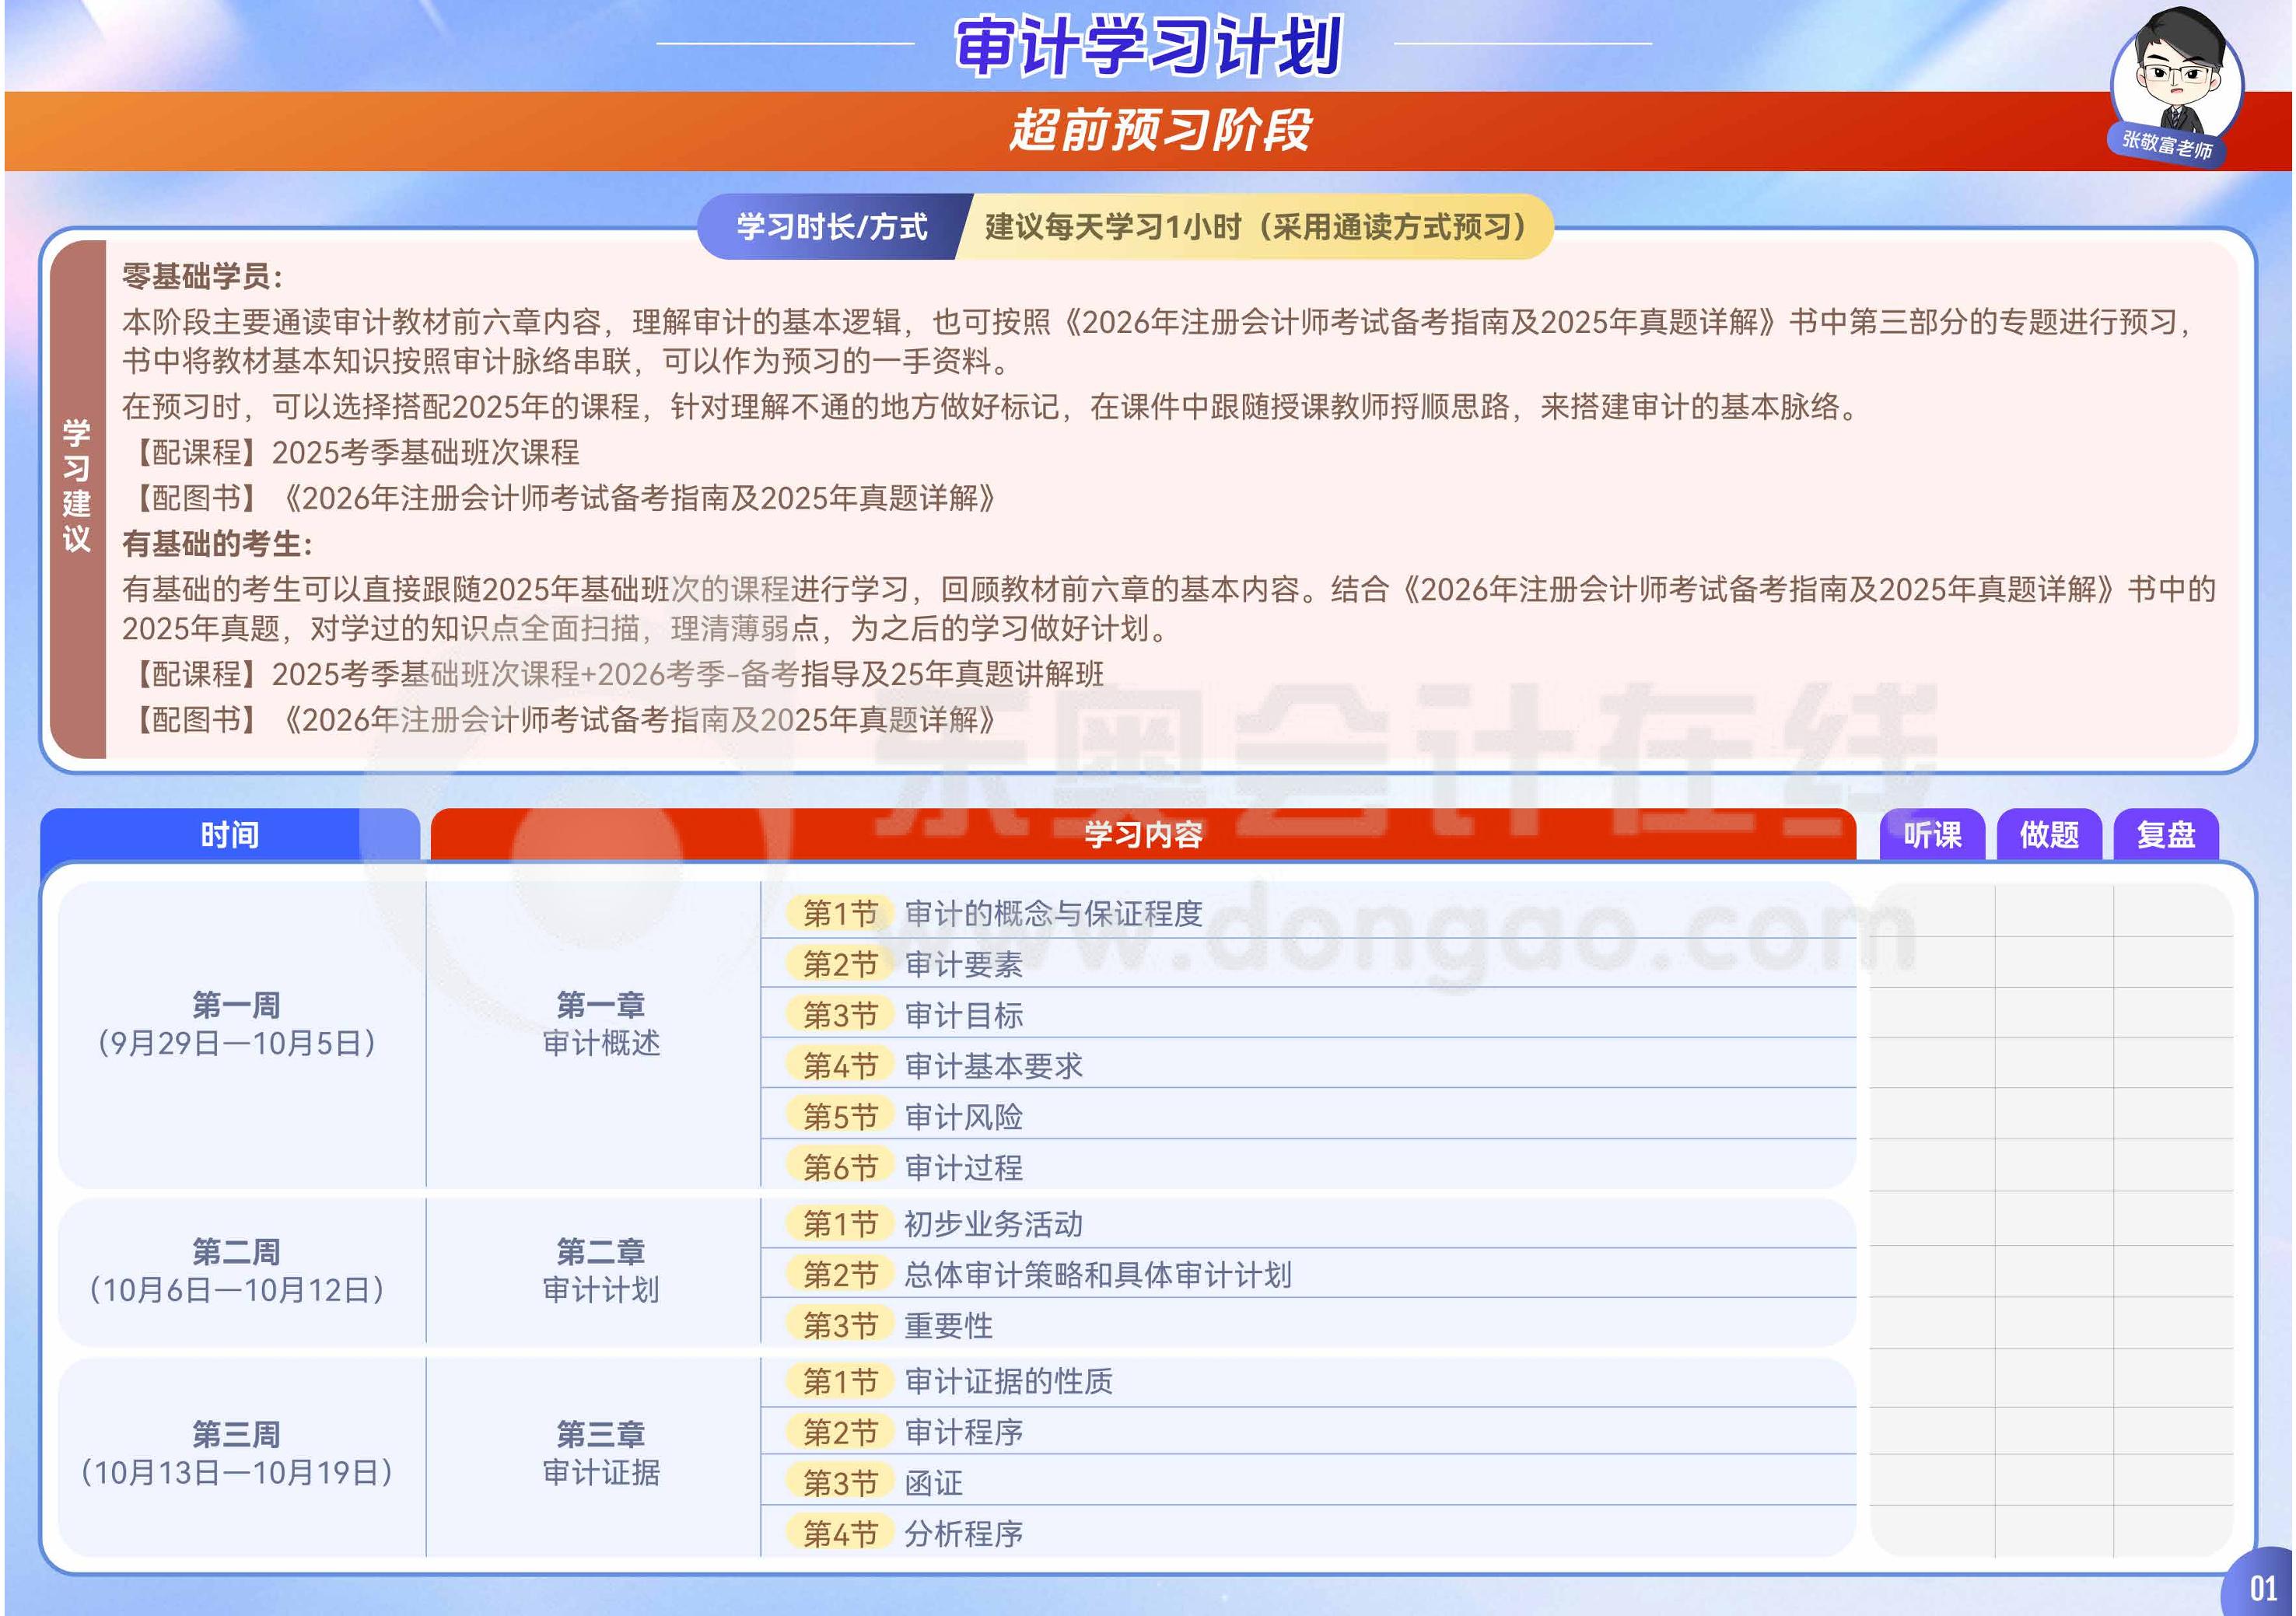Check the 复盘 cell for 初步业务活动 row

click(2172, 1220)
